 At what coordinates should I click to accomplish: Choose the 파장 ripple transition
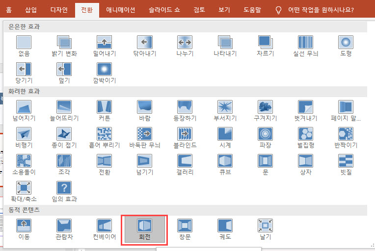click(x=265, y=138)
